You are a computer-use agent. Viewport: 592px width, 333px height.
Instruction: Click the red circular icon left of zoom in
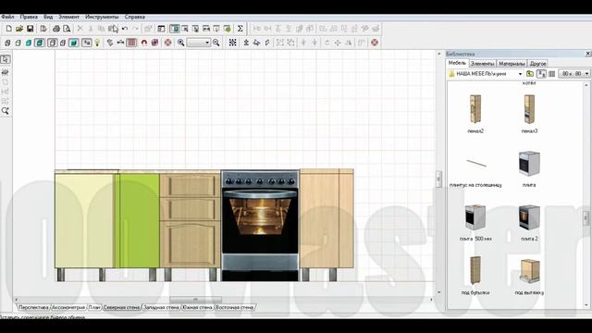click(168, 43)
